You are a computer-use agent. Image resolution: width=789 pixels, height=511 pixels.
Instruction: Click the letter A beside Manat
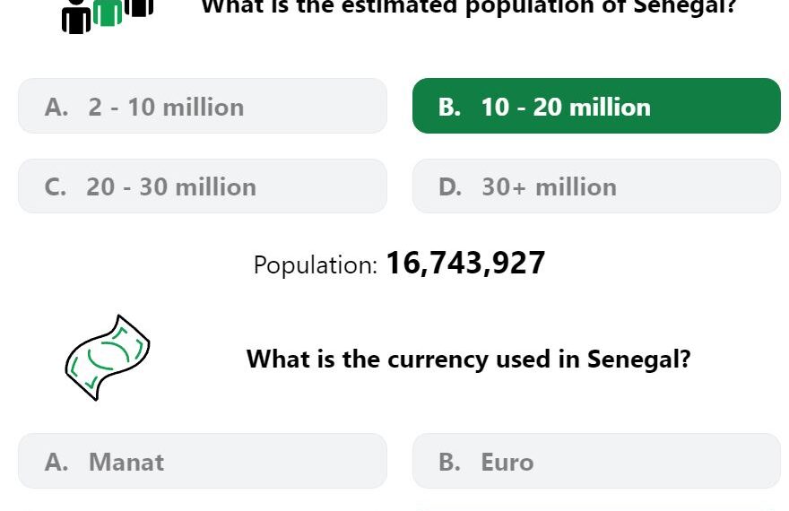(56, 463)
